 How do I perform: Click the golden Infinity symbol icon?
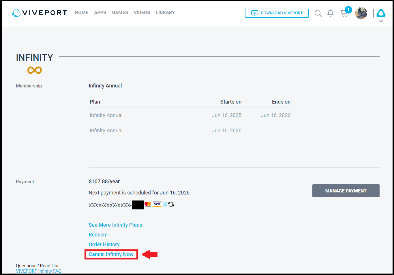pyautogui.click(x=35, y=70)
